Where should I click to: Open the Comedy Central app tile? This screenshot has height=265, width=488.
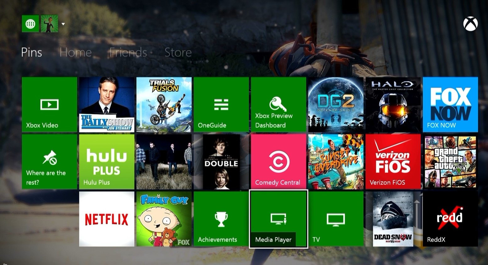point(278,162)
